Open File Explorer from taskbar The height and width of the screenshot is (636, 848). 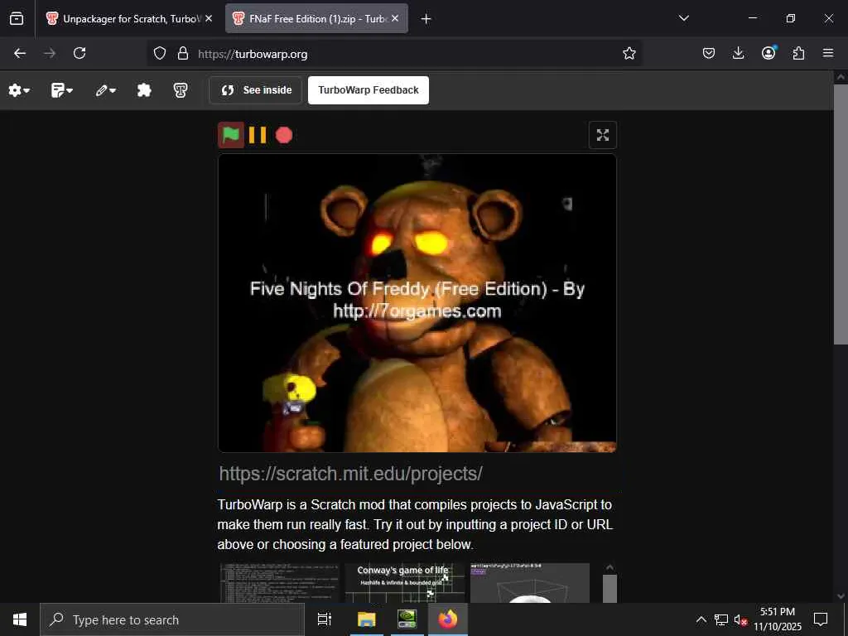pyautogui.click(x=366, y=619)
